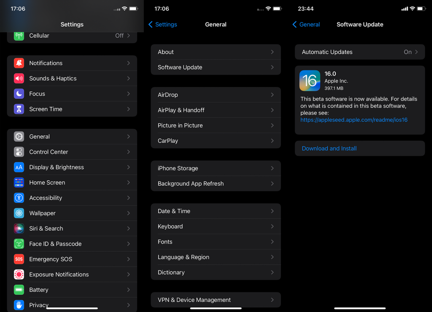Tap the Focus moon icon
Viewport: 432px width, 312px height.
point(19,94)
